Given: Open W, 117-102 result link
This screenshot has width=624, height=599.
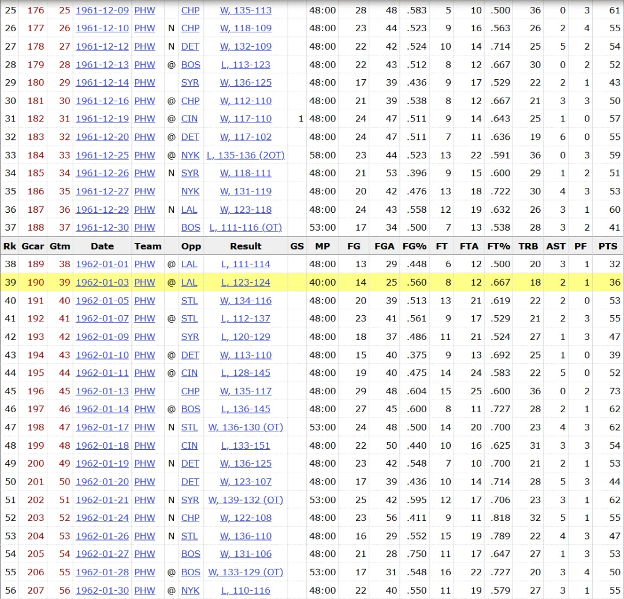Looking at the screenshot, I should pyautogui.click(x=246, y=137).
